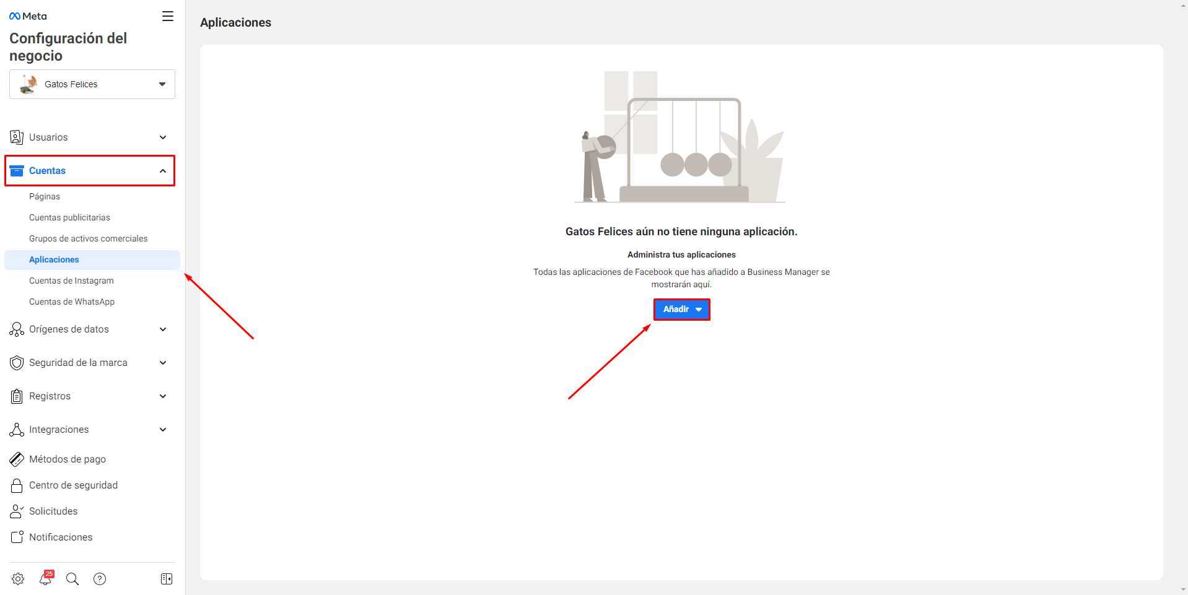The image size is (1188, 595).
Task: Open Centro de seguridad
Action: (x=73, y=485)
